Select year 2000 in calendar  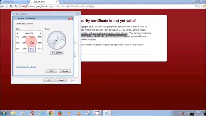(24, 37)
